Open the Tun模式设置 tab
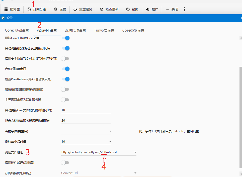This screenshot has height=177, width=242. (x=104, y=30)
